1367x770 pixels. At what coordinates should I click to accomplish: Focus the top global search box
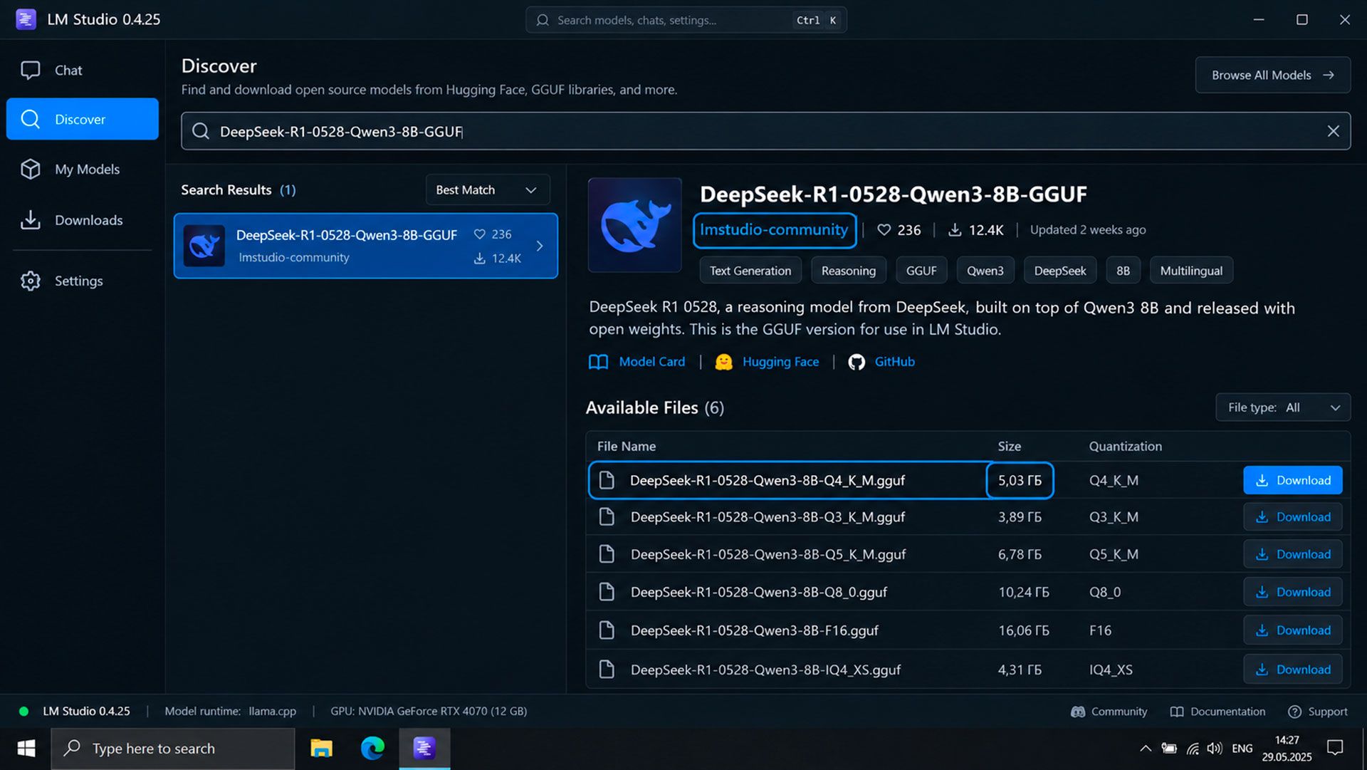tap(686, 20)
